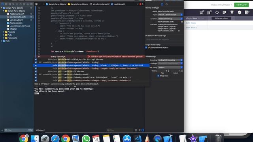253x142 pixels.
Task: Open the Line Endings dropdown
Action: click(x=170, y=64)
